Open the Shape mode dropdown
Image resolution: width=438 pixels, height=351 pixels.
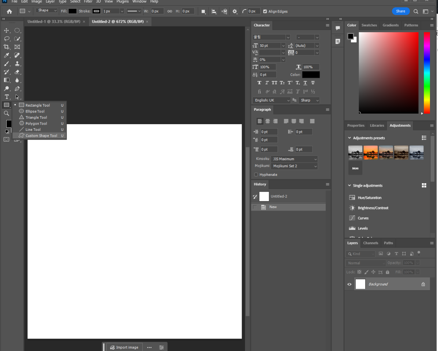[47, 10]
